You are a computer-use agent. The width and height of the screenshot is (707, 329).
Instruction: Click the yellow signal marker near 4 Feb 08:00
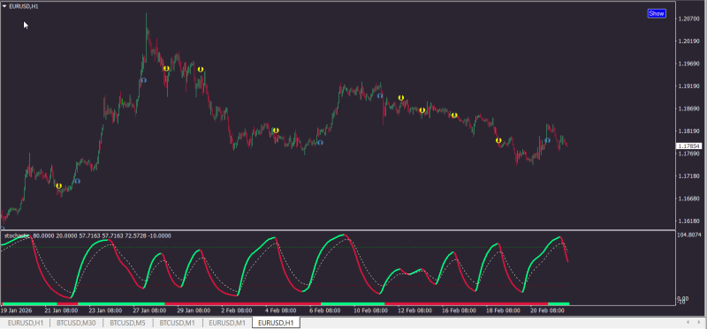(276, 131)
